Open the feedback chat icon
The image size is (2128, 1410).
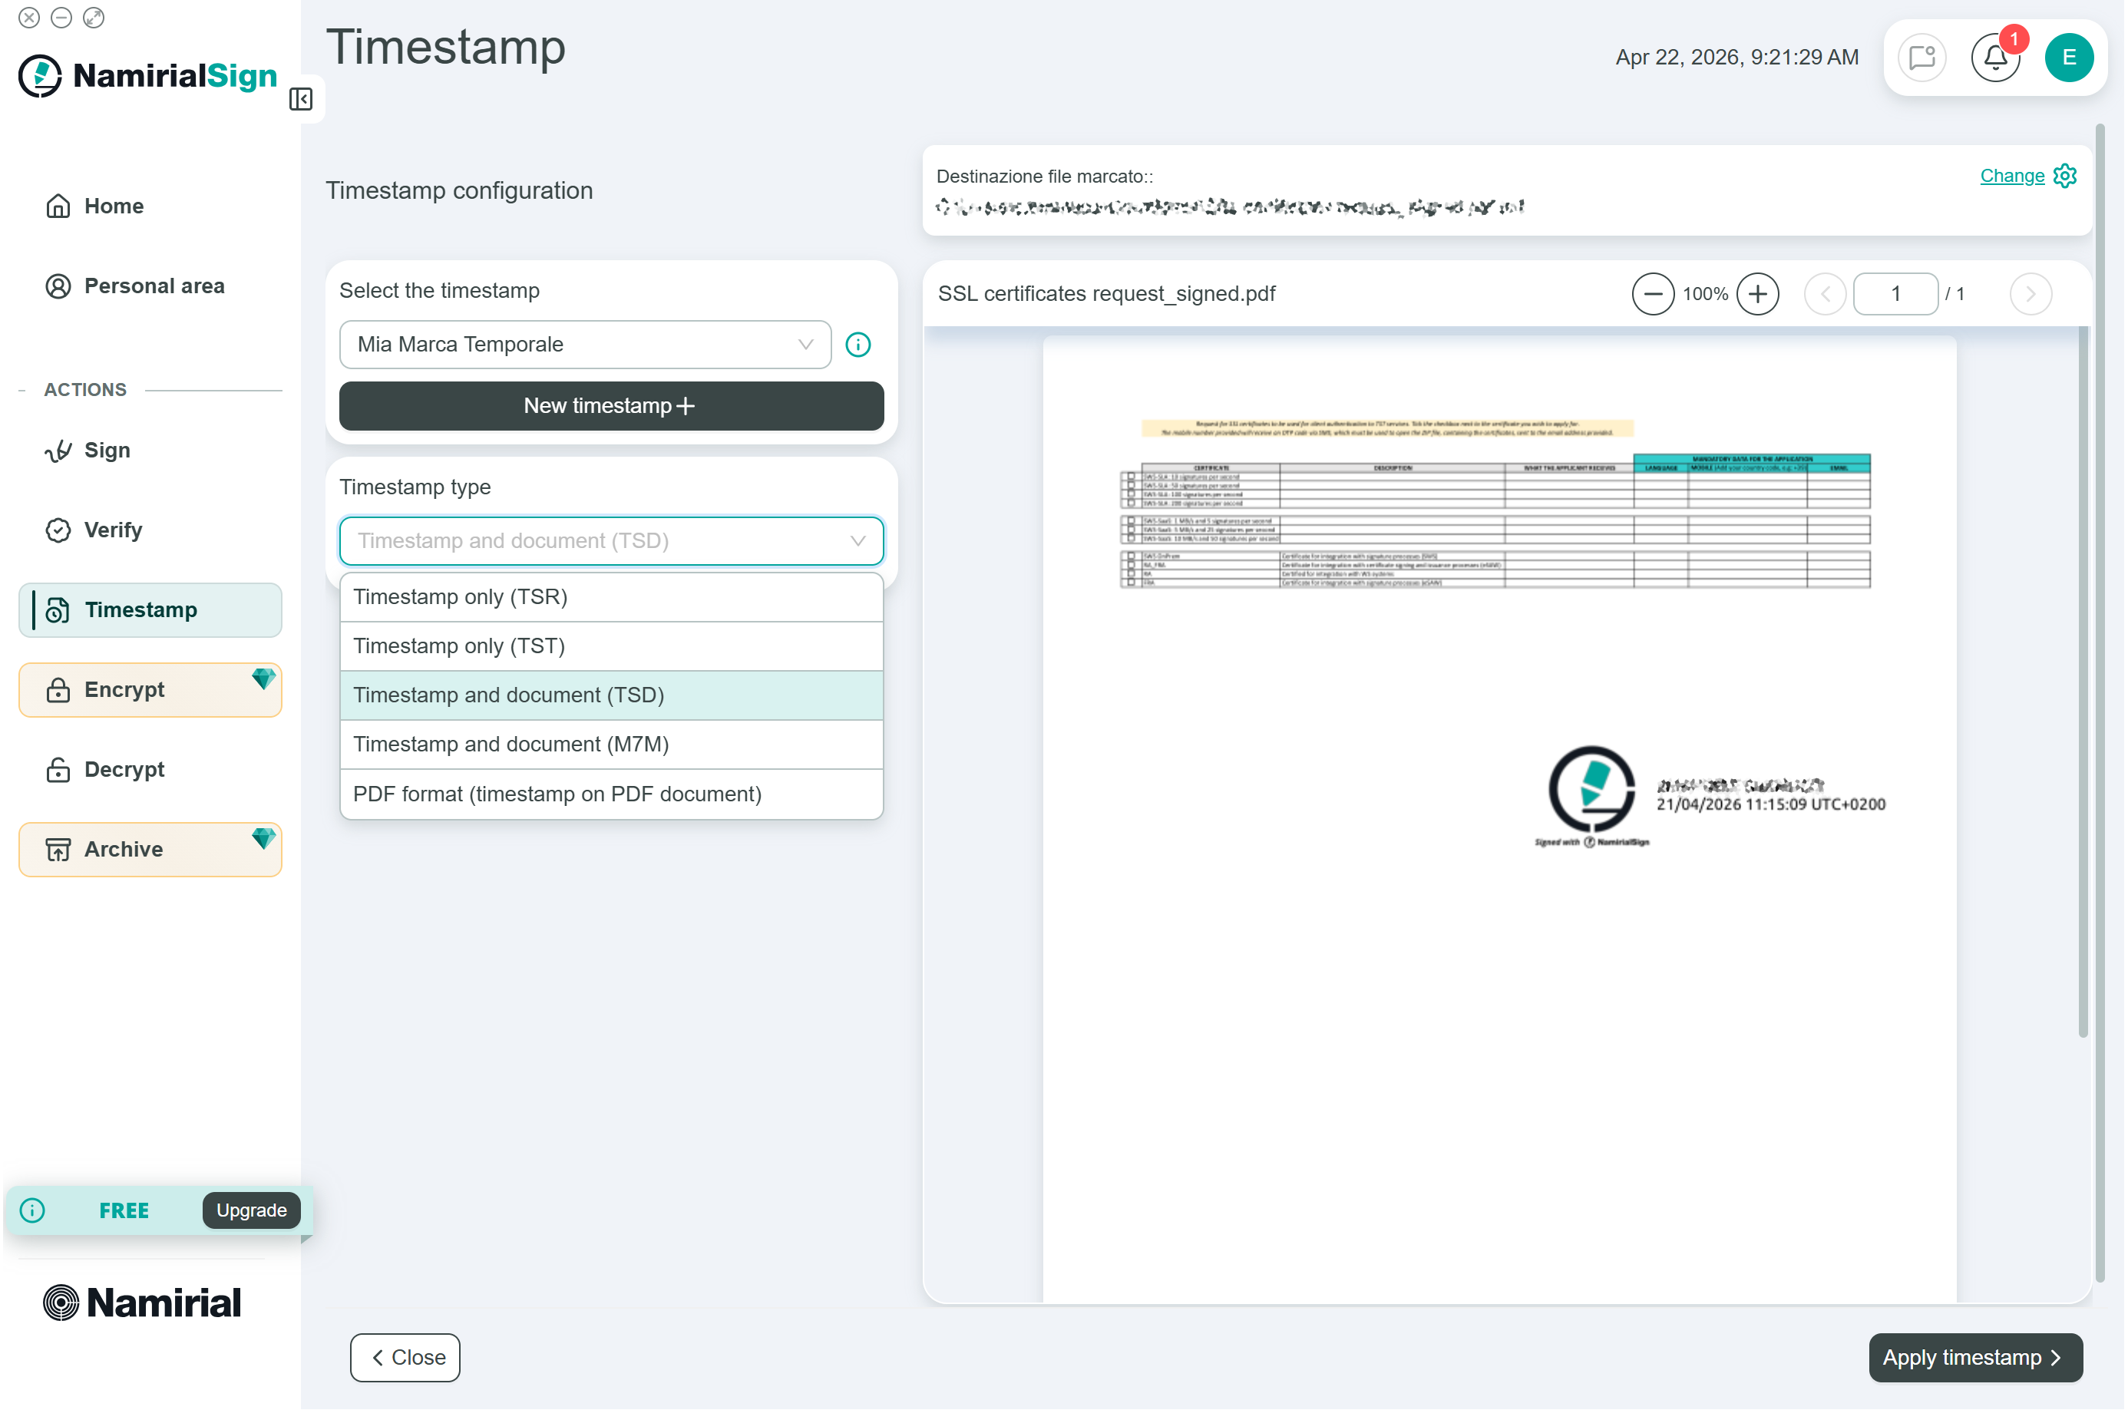(x=1925, y=58)
